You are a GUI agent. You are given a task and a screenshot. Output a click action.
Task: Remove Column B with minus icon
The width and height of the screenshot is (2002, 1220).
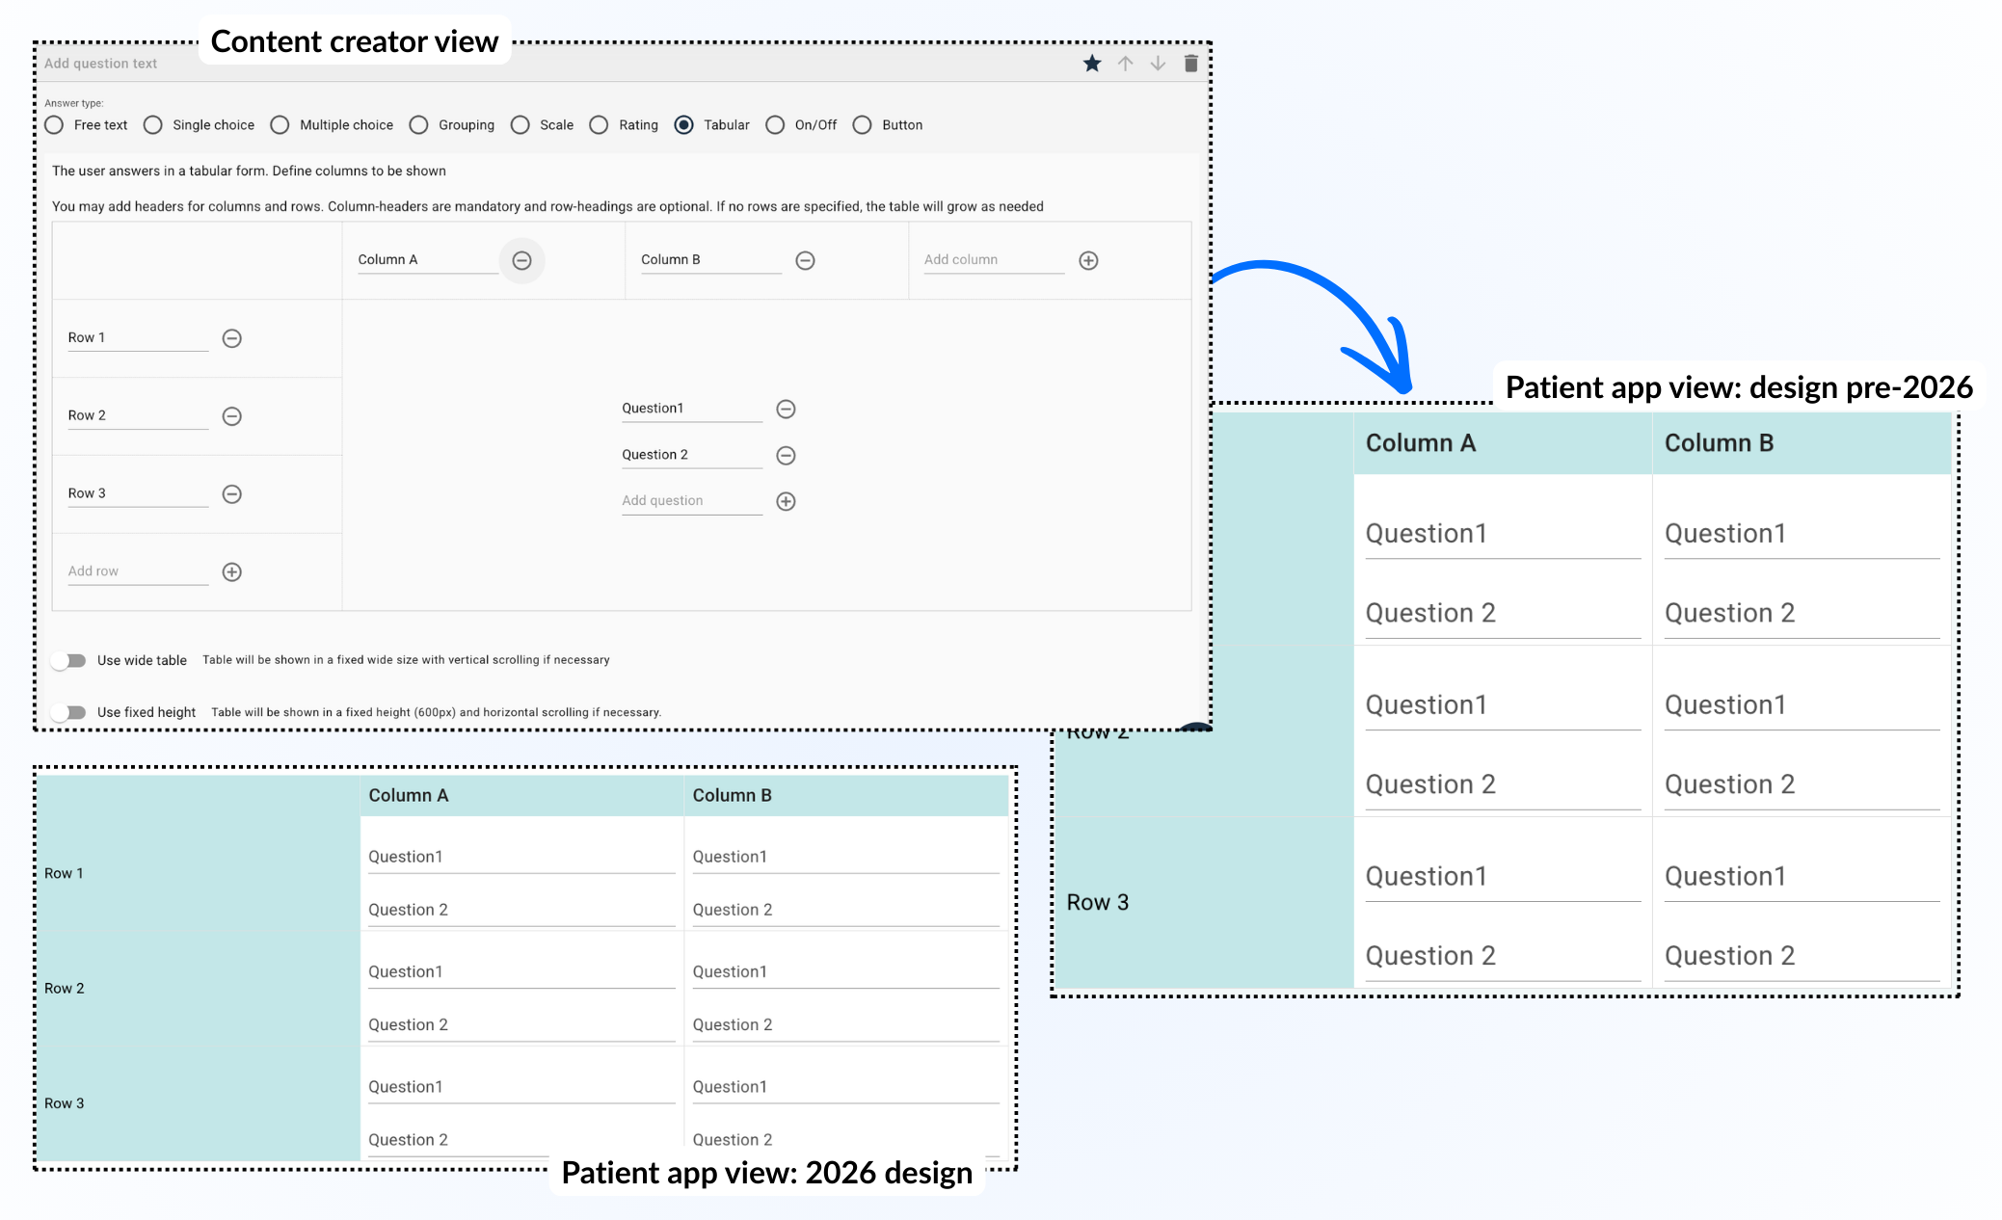click(x=805, y=260)
